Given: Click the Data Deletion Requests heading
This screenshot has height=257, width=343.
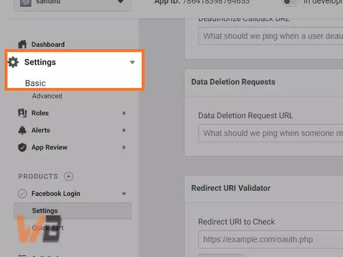Looking at the screenshot, I should [x=233, y=82].
